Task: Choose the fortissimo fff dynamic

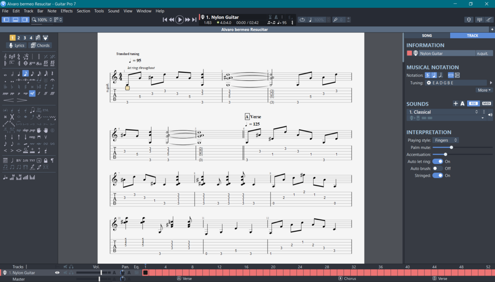Action: click(x=52, y=94)
